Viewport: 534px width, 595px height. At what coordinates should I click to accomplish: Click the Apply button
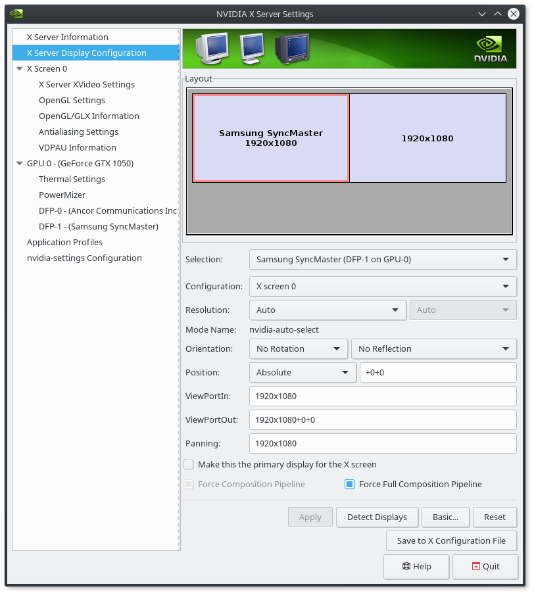310,517
